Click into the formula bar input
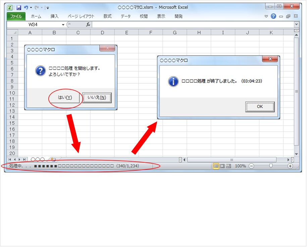The width and height of the screenshot is (307, 247). click(193, 25)
